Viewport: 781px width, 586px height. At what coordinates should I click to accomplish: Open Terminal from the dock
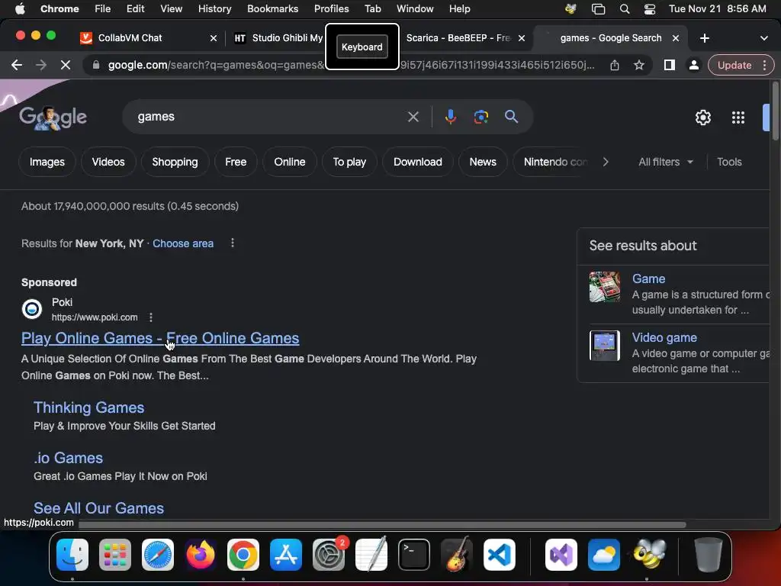[x=414, y=555]
